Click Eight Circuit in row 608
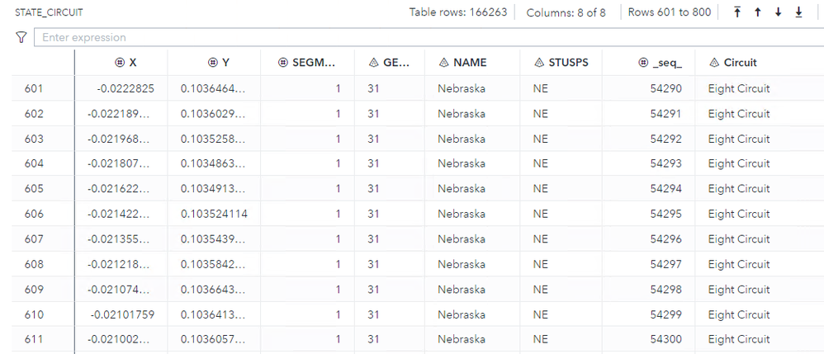The height and width of the screenshot is (354, 824). click(739, 264)
